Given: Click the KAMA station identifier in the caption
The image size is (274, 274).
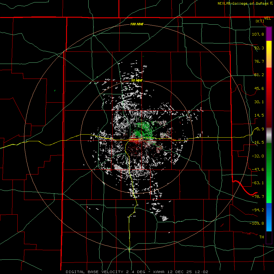Looking at the screenshot, I should [x=159, y=272].
